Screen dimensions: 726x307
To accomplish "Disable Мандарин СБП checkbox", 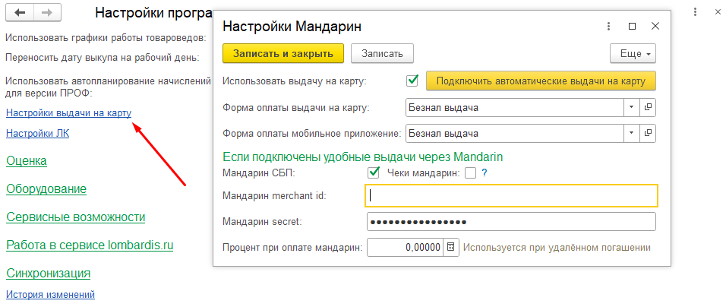I will click(373, 173).
